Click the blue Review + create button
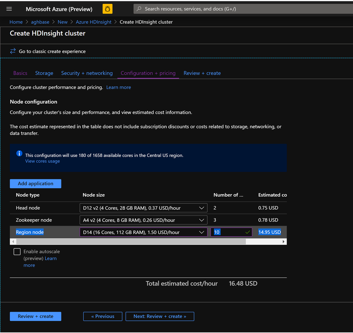Screen dimensions: 353x333 click(36, 316)
